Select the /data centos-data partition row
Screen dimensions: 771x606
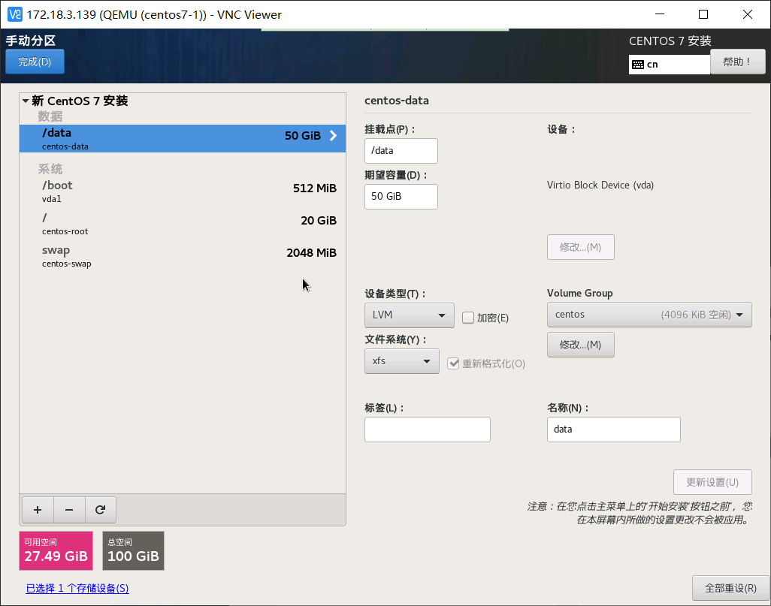click(183, 139)
